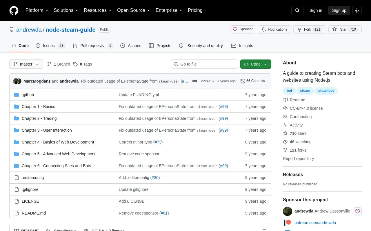
Task: Fork the repository
Action: [x=310, y=29]
